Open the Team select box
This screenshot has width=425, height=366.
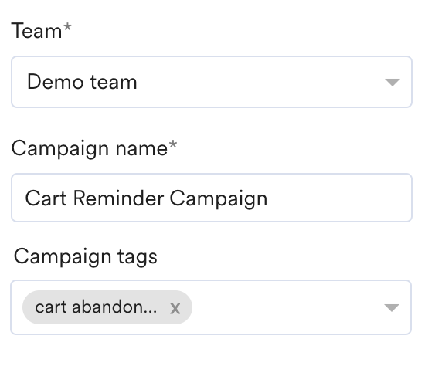pyautogui.click(x=212, y=82)
